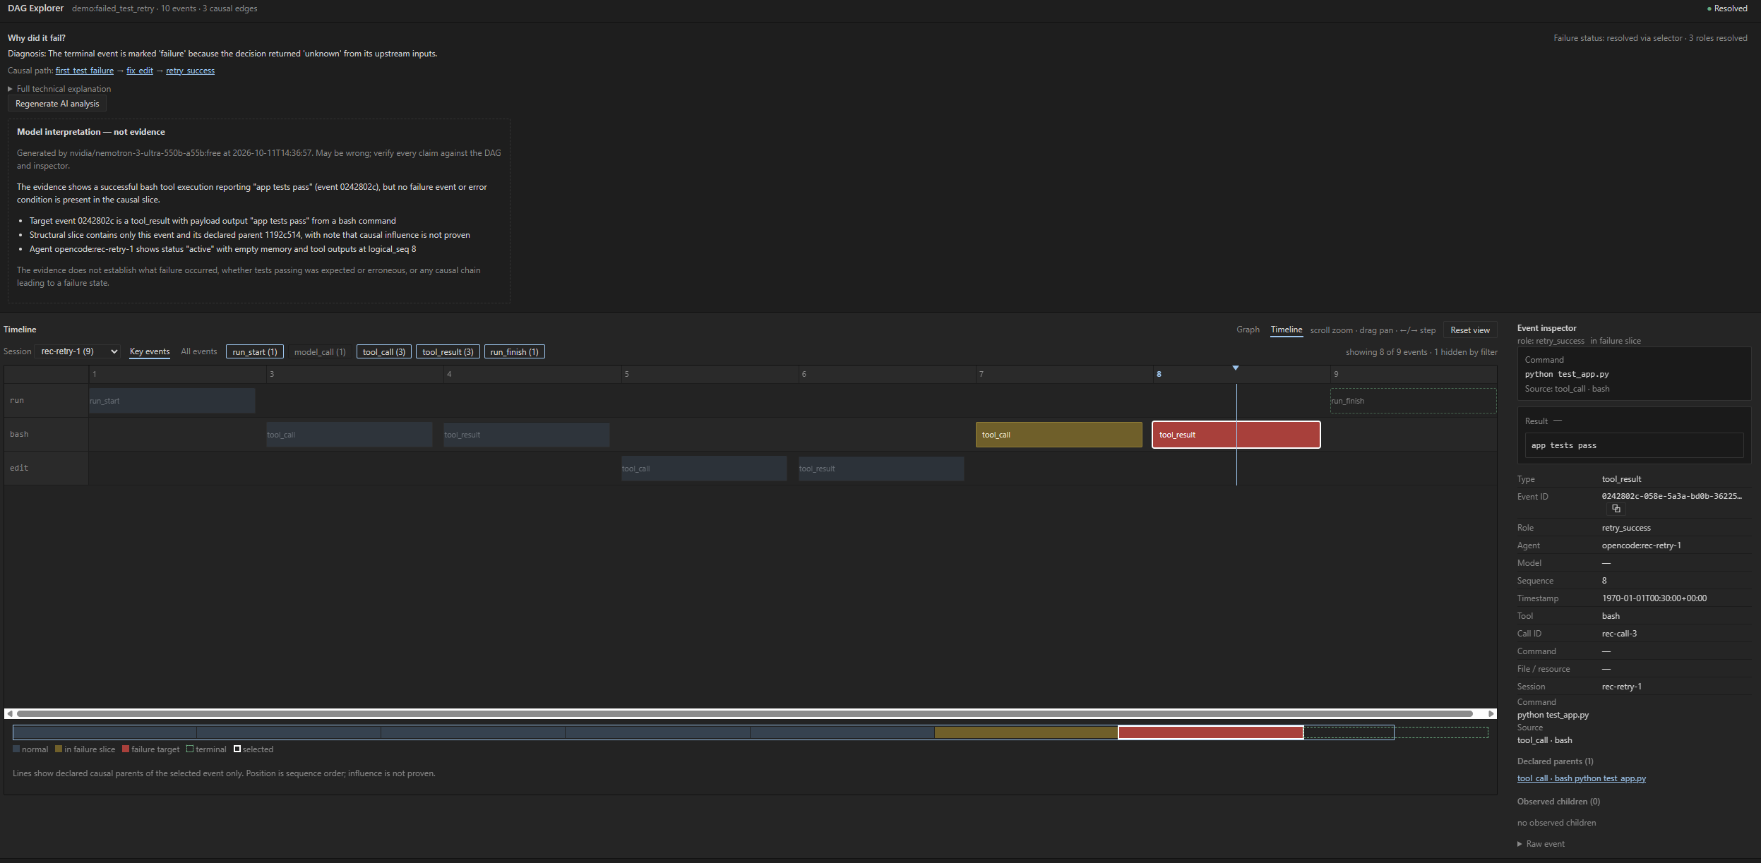Click the Reset view button
The image size is (1761, 863).
(x=1470, y=330)
